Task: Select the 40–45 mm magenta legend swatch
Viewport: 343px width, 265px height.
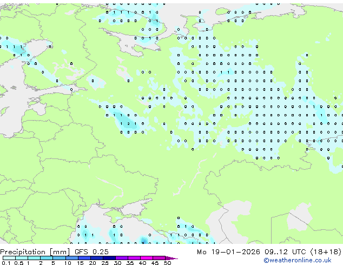Action: coord(147,258)
